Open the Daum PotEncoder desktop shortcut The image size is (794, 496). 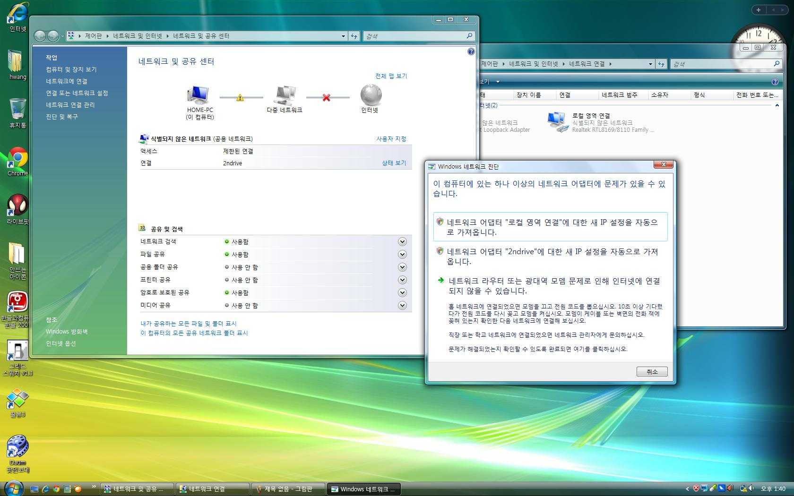pyautogui.click(x=17, y=453)
